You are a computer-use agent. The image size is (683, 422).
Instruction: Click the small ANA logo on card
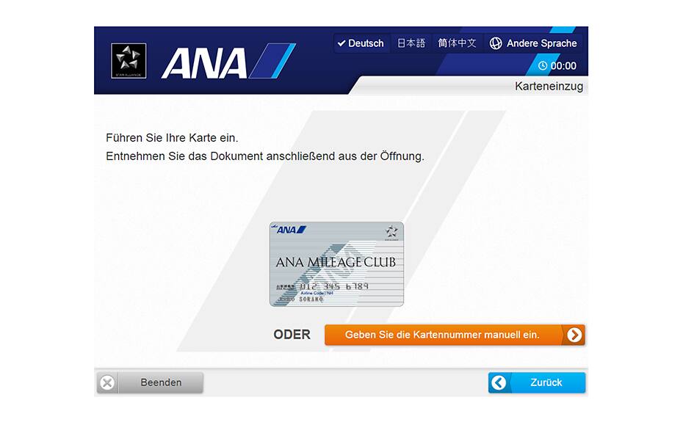click(289, 230)
